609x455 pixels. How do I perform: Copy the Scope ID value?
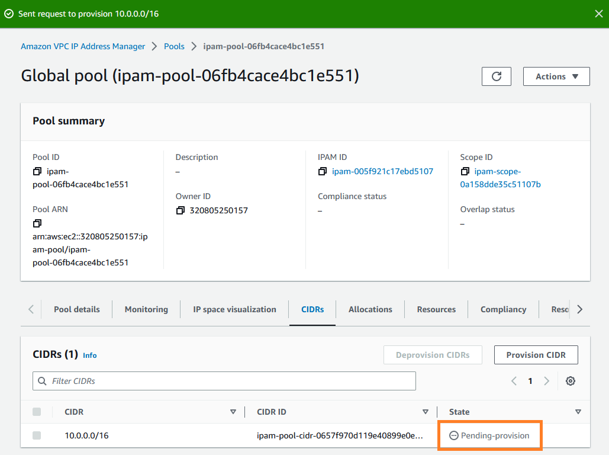coord(465,171)
